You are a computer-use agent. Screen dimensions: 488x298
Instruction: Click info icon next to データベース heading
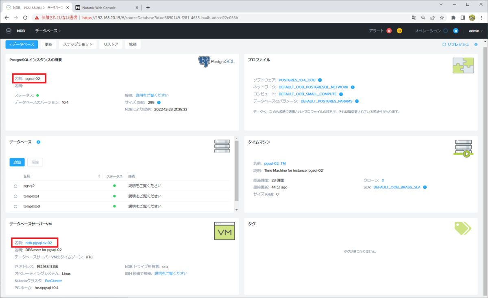(x=38, y=142)
